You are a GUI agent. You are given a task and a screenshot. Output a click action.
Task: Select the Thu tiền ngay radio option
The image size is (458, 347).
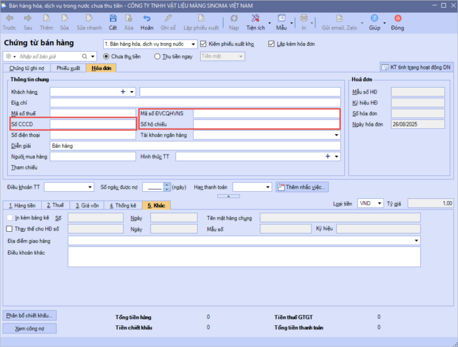click(158, 56)
